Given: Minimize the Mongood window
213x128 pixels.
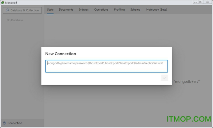Looking at the screenshot, I should [195, 2].
